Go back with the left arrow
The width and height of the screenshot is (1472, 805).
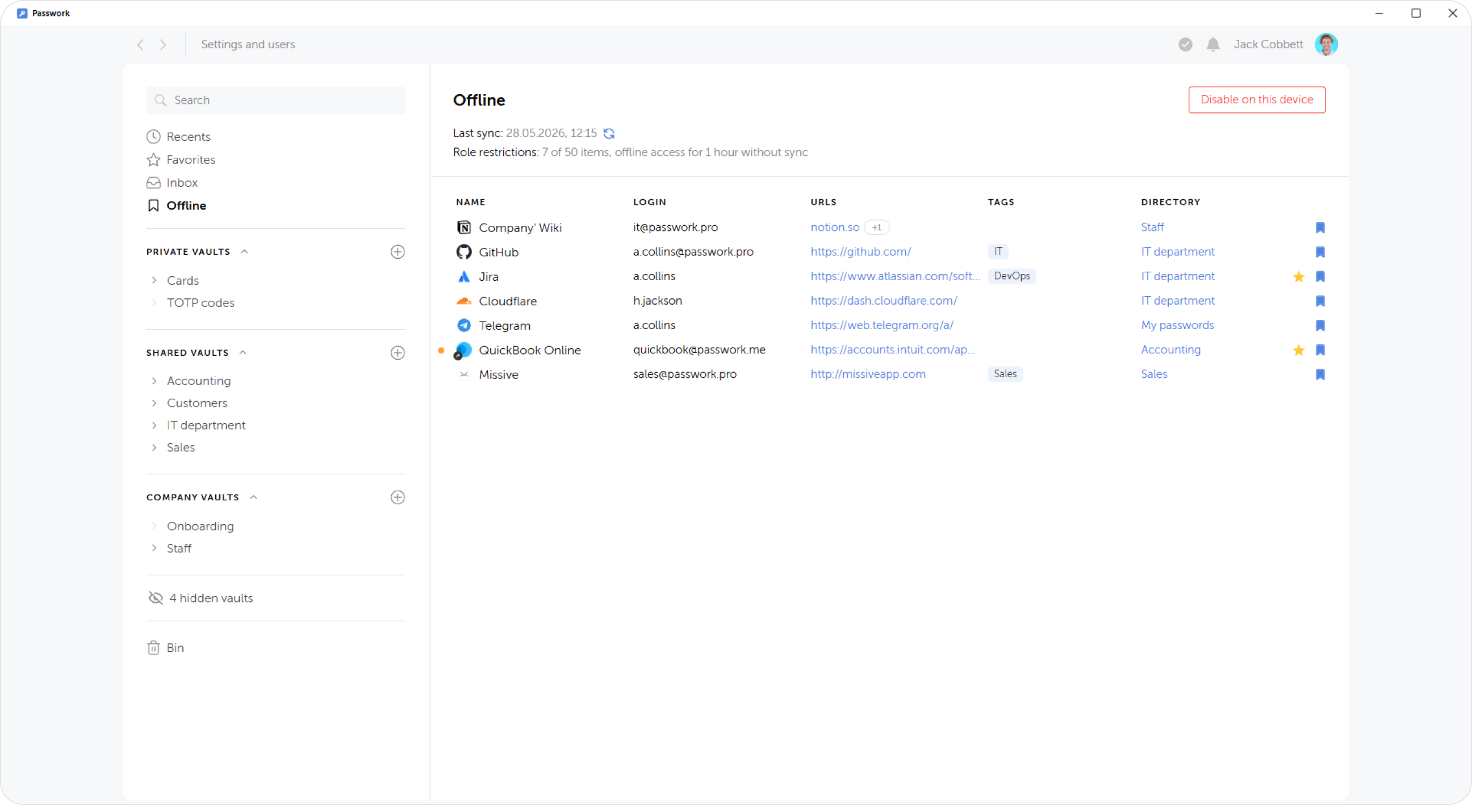click(140, 44)
